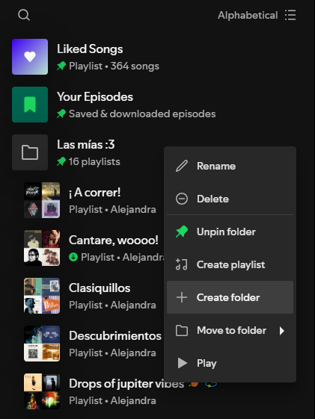Open the Alphabetical sort order dropdown
This screenshot has width=315, height=419.
248,15
